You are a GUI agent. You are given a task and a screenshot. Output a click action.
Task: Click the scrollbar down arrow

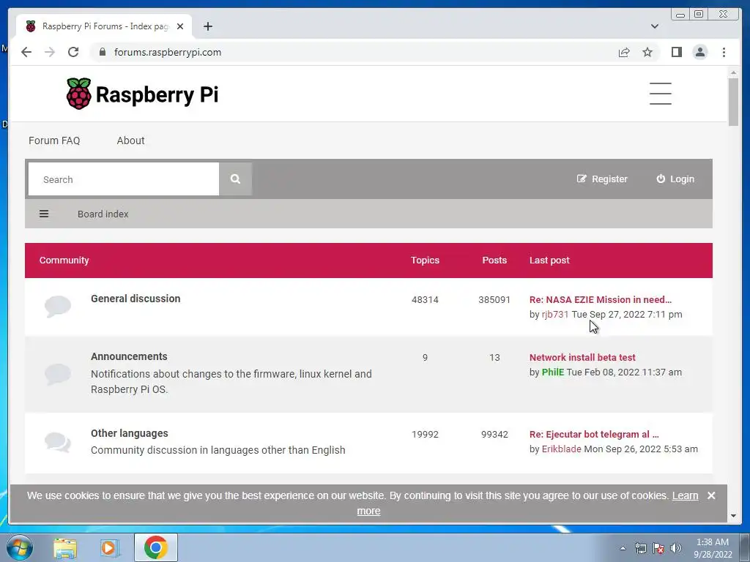733,516
